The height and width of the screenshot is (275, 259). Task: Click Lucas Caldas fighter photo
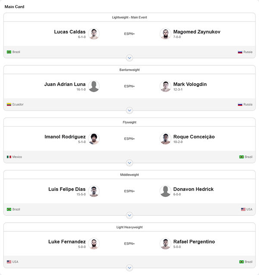94,34
